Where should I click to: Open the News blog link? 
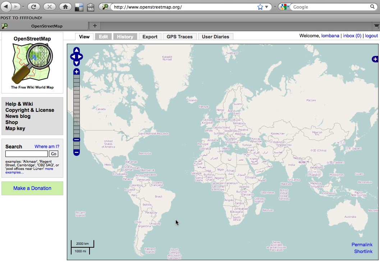click(x=18, y=116)
